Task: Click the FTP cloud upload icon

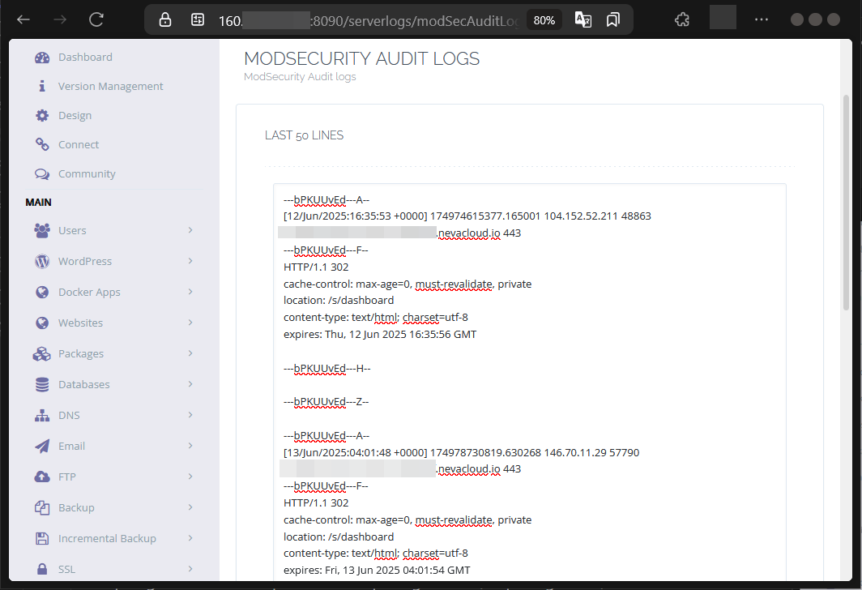Action: pos(42,477)
